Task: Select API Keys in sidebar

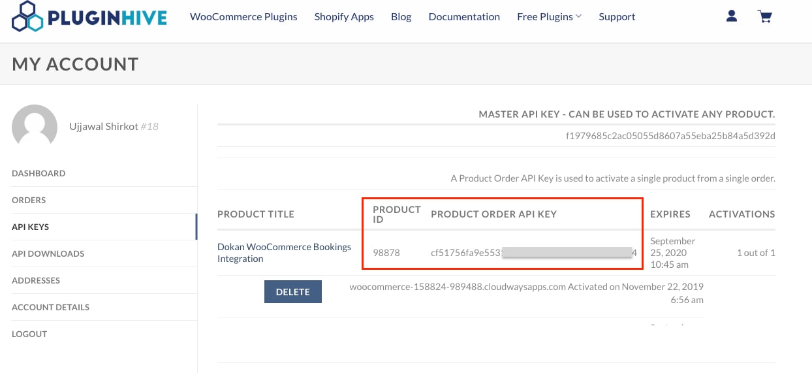Action: click(31, 227)
